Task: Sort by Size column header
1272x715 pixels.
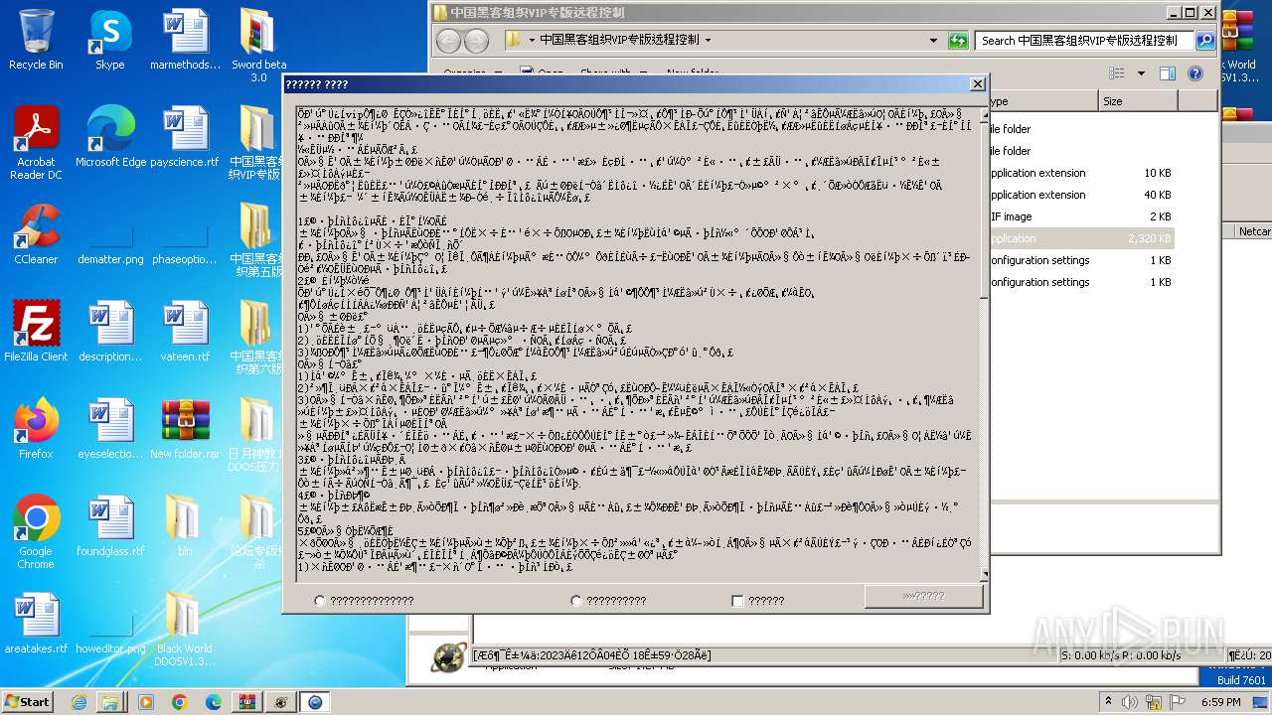Action: [x=1138, y=101]
